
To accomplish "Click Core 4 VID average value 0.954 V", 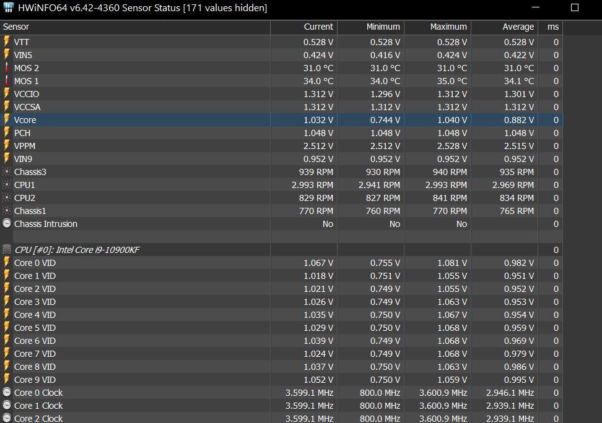I will point(518,315).
